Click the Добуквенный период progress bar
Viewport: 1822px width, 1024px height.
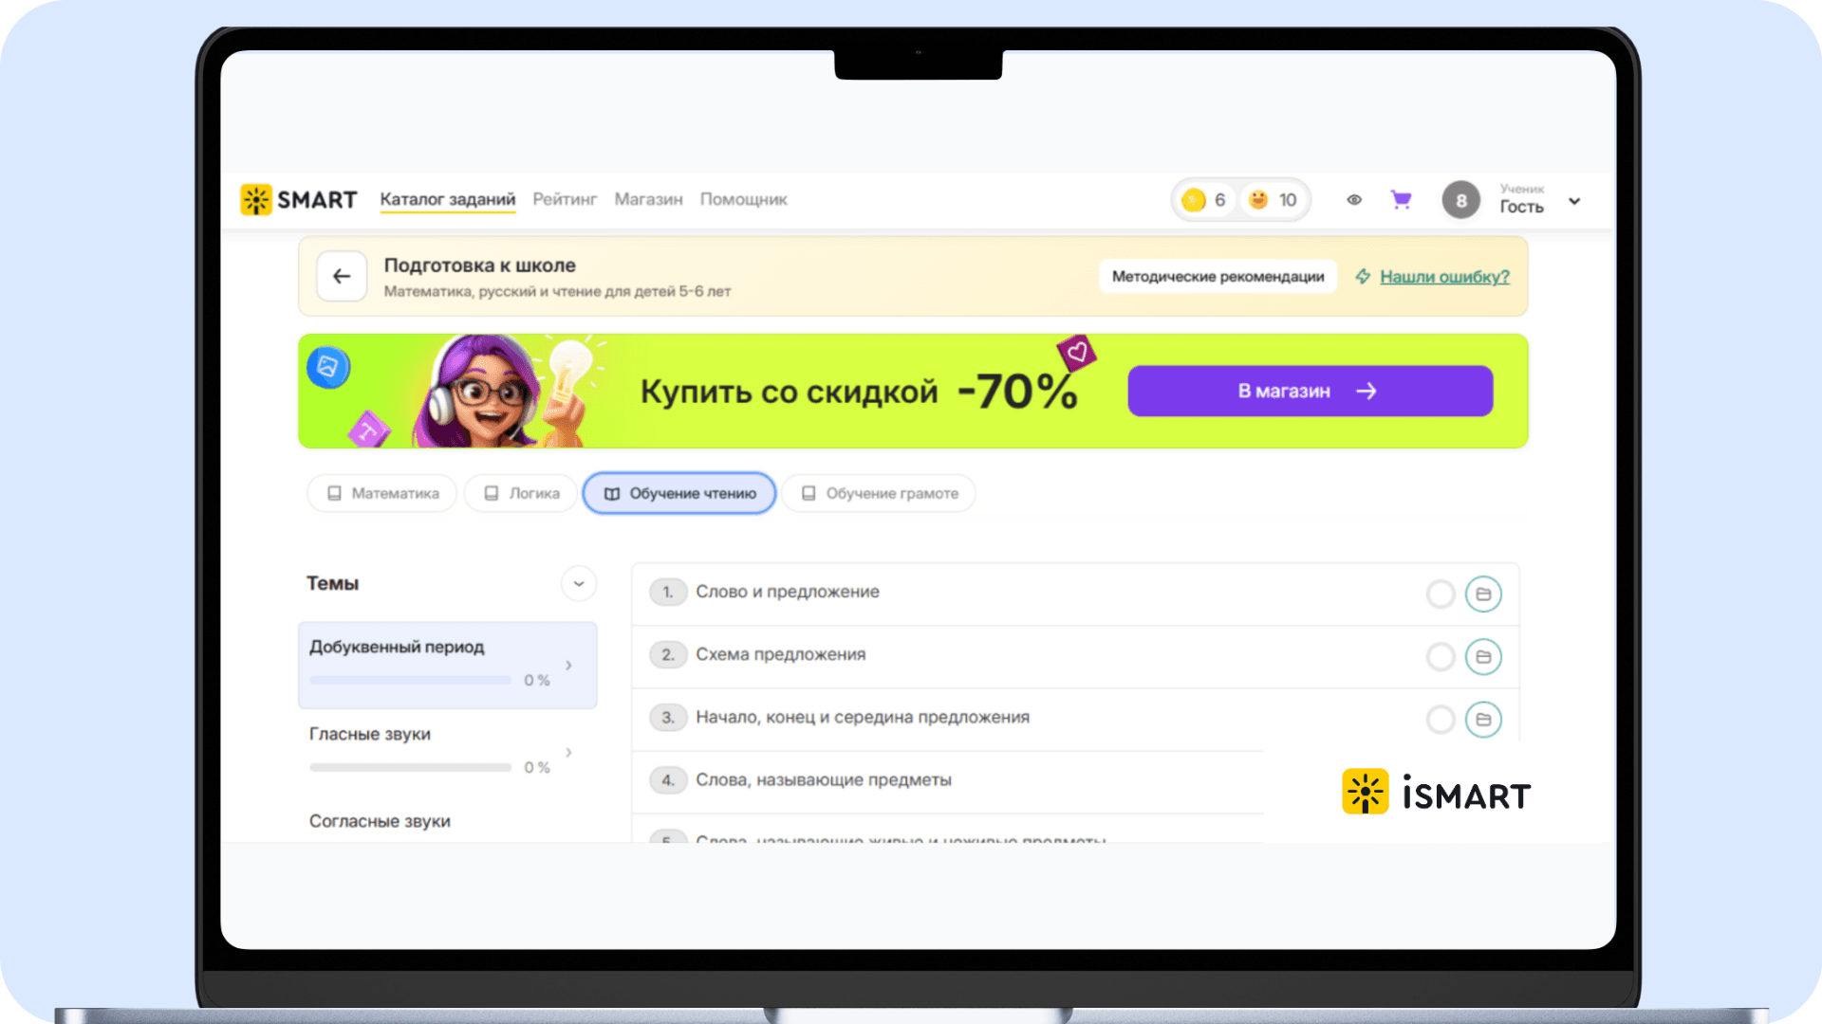410,681
